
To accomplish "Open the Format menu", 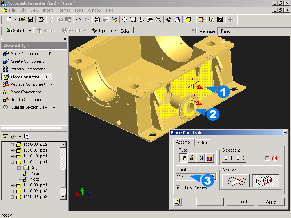I will 63,10.
